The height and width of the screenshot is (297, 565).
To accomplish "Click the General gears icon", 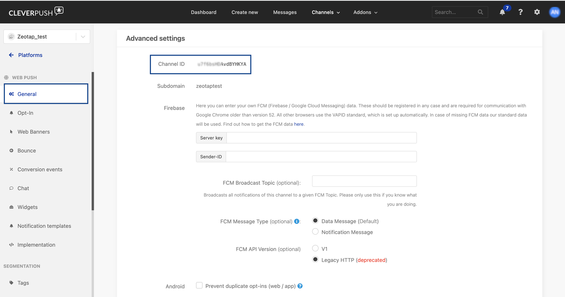I will coord(11,94).
